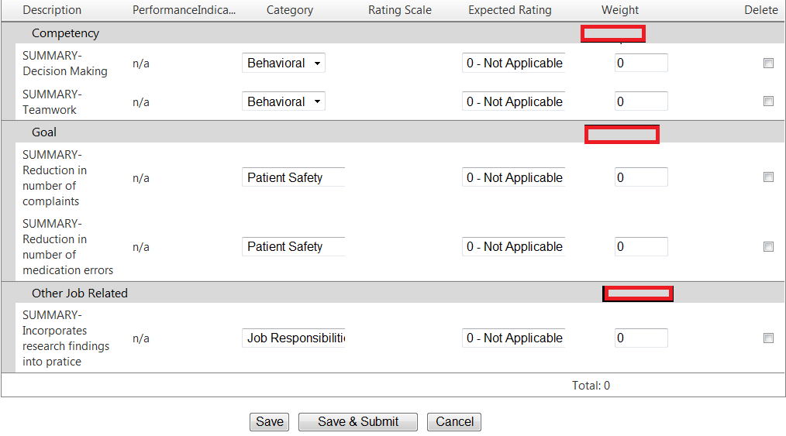Click Expected Rating field for Teamwork
786x436 pixels.
pos(513,101)
